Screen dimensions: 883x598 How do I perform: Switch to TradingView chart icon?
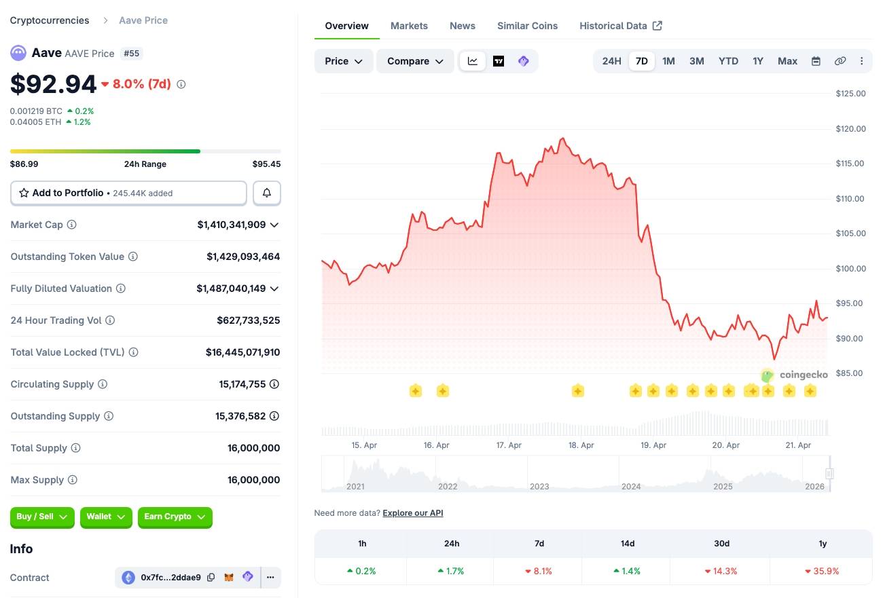pyautogui.click(x=499, y=61)
